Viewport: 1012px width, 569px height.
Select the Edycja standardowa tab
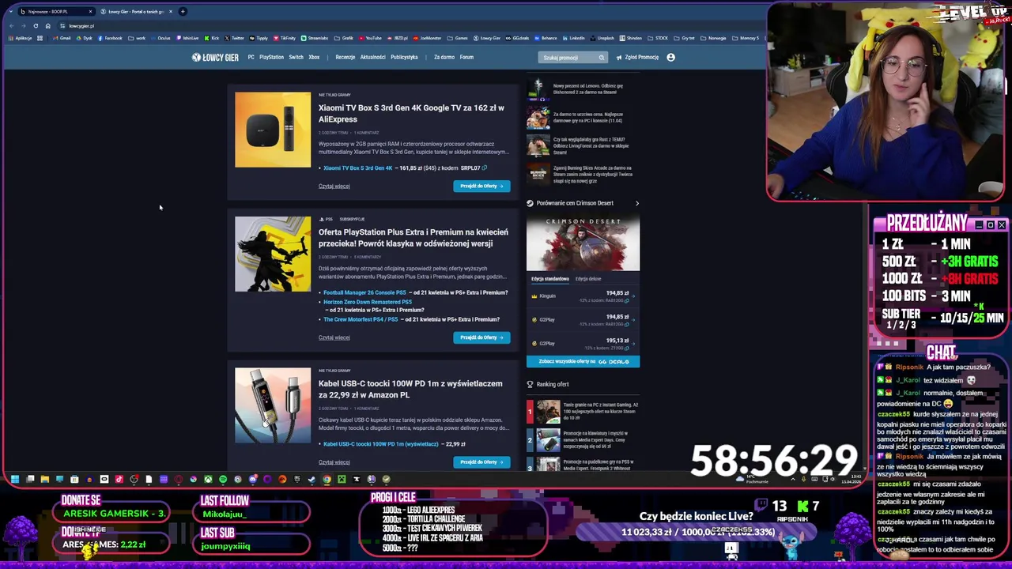(x=549, y=279)
